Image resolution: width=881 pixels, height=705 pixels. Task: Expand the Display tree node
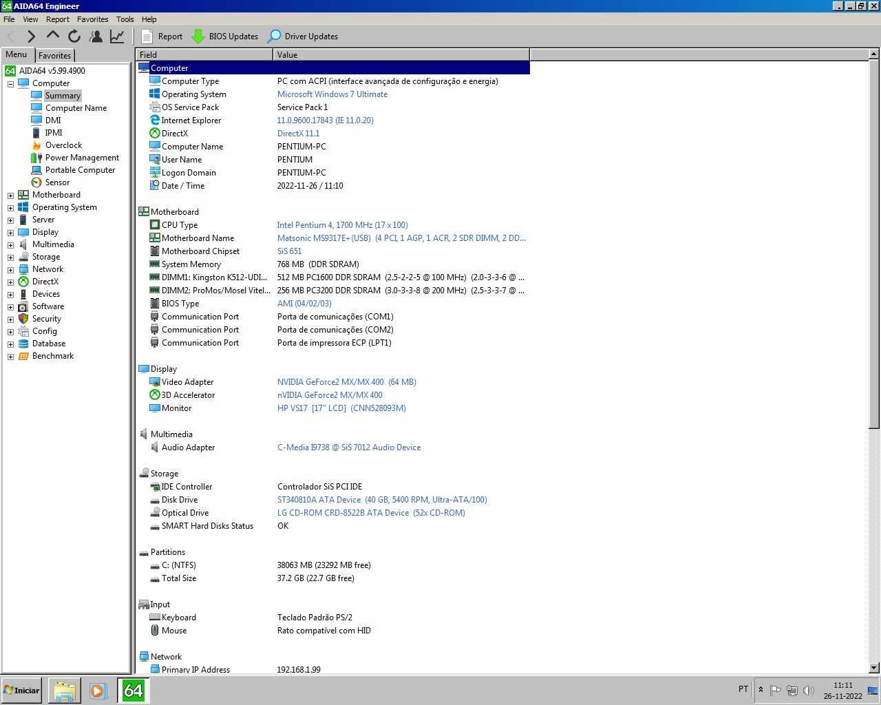(x=10, y=233)
